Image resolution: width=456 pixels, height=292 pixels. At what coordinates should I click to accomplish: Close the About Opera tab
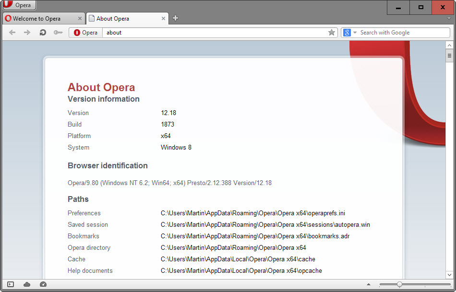click(163, 19)
